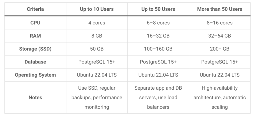Click the CPU row label
Image resolution: width=256 pixels, height=117 pixels.
35,23
